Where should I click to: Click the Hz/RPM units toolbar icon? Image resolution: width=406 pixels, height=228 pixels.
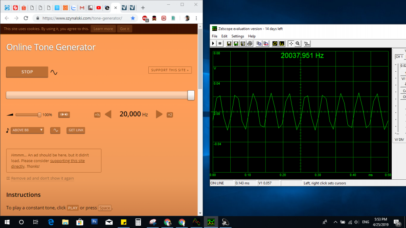(x=307, y=44)
